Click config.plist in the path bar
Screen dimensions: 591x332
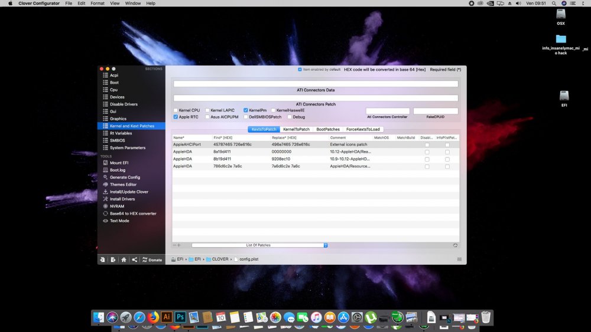[x=246, y=259]
